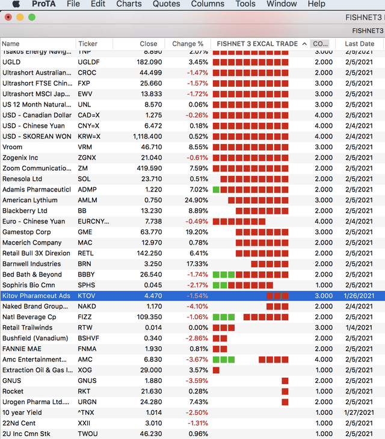Select the UGLD row name
Image resolution: width=385 pixels, height=439 pixels.
(11, 62)
